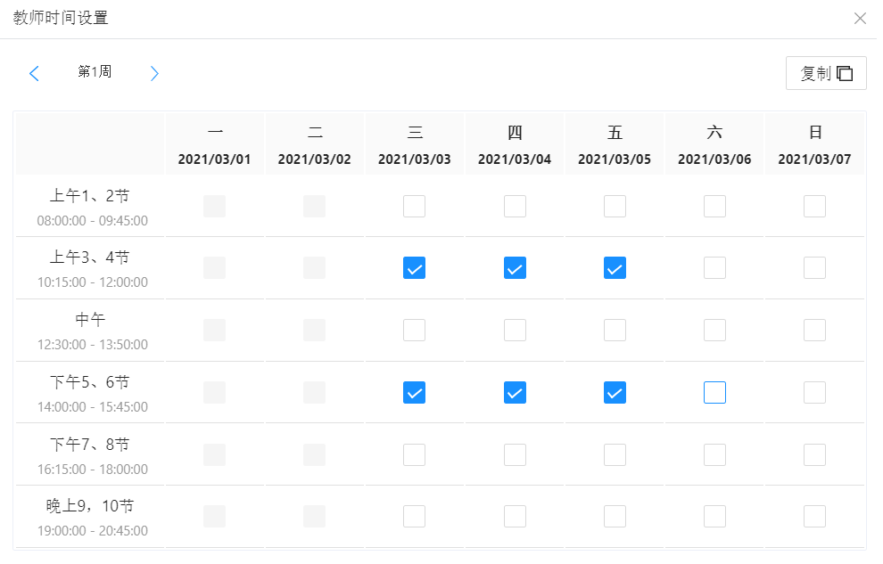Uncheck Wednesday 上午3、4节 checkbox

pos(415,268)
